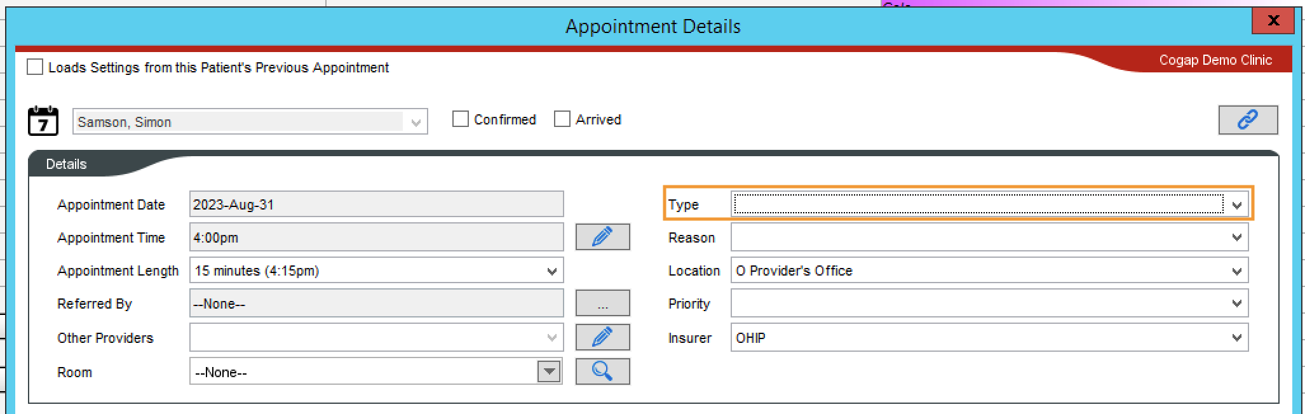Open the Type dropdown arrow
The height and width of the screenshot is (414, 1305).
coord(1236,204)
